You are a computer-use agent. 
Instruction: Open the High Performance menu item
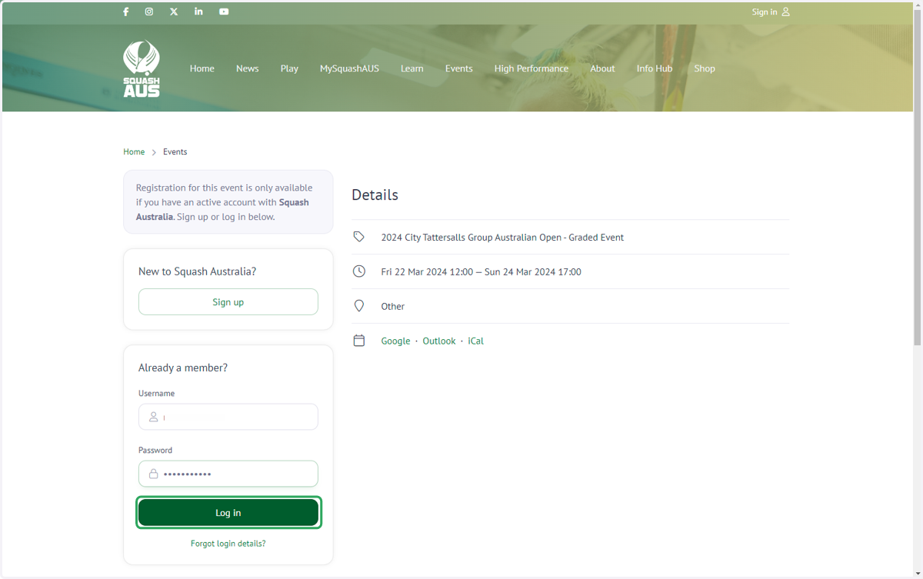(x=531, y=68)
